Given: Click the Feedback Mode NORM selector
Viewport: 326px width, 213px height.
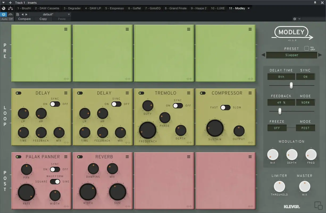Looking at the screenshot, I should [305, 103].
